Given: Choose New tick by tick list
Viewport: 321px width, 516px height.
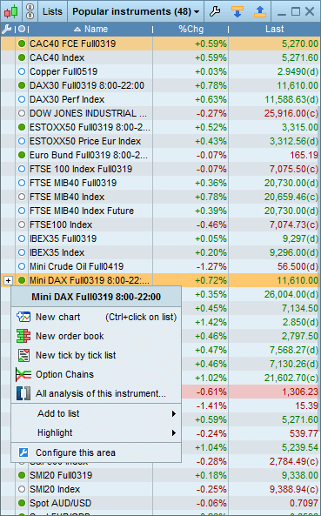Looking at the screenshot, I should [76, 355].
